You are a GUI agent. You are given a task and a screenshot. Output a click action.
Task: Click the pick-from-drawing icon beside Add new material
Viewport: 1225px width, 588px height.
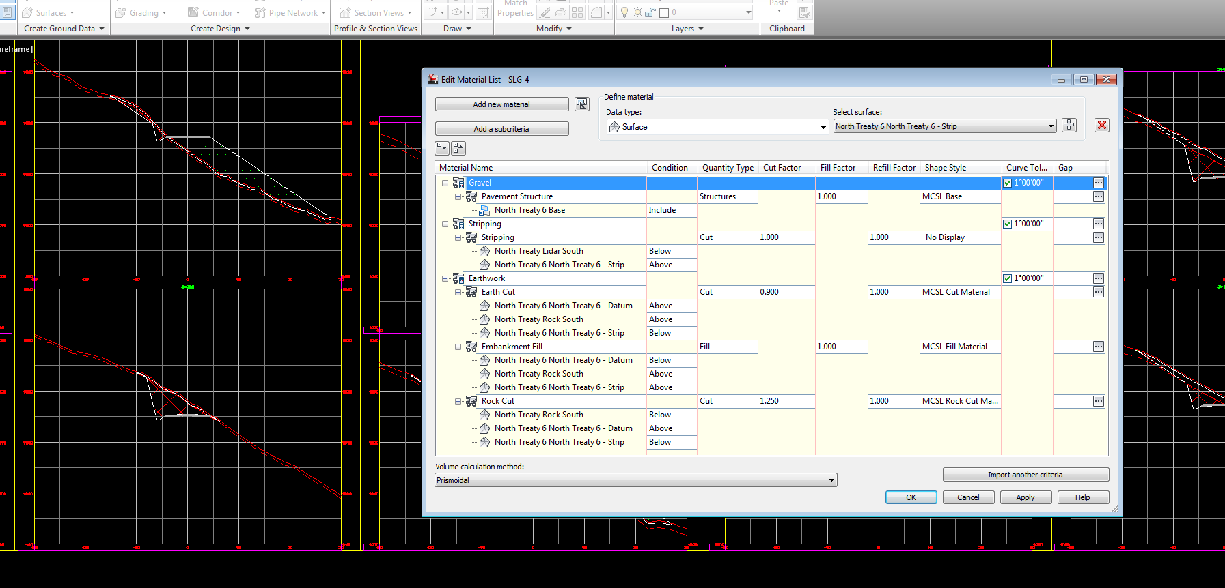point(582,104)
